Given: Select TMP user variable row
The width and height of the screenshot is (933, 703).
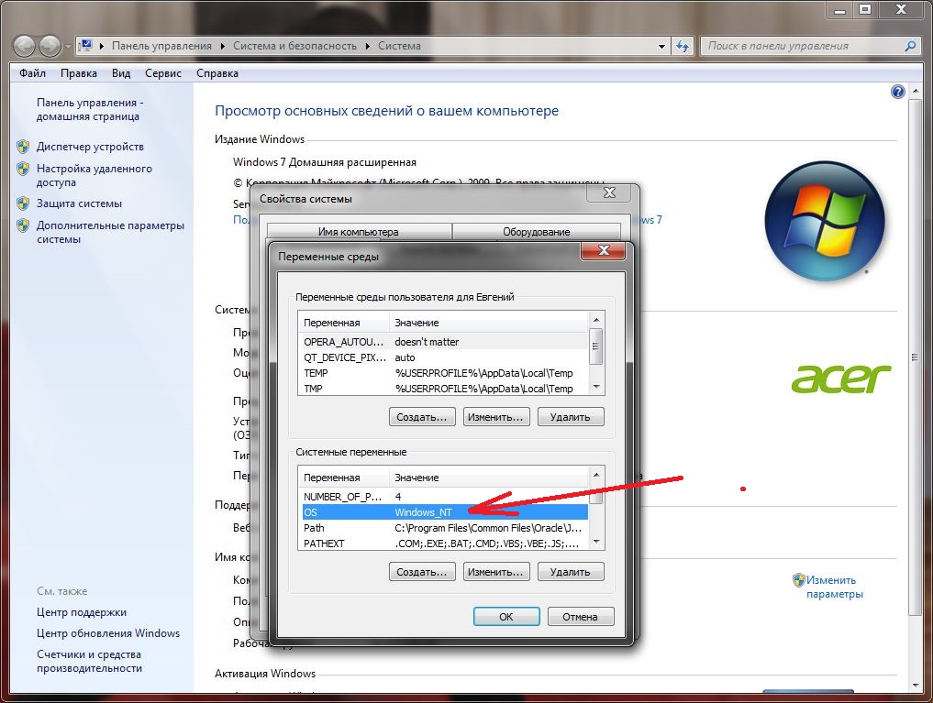Looking at the screenshot, I should pyautogui.click(x=445, y=389).
